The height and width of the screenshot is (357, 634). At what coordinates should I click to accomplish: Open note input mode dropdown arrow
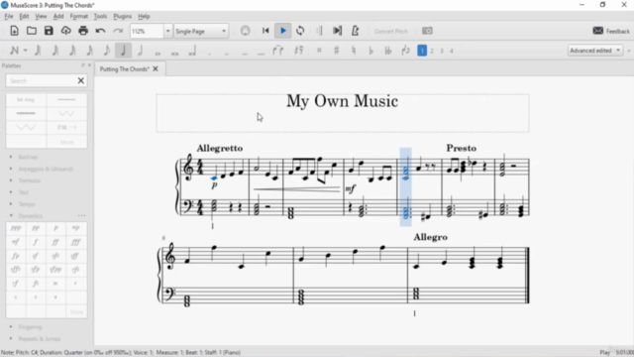(25, 51)
